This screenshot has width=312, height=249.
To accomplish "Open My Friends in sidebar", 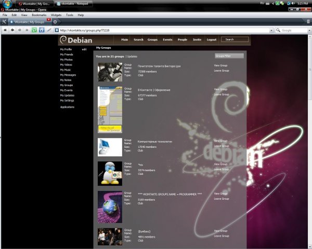I will pos(67,54).
